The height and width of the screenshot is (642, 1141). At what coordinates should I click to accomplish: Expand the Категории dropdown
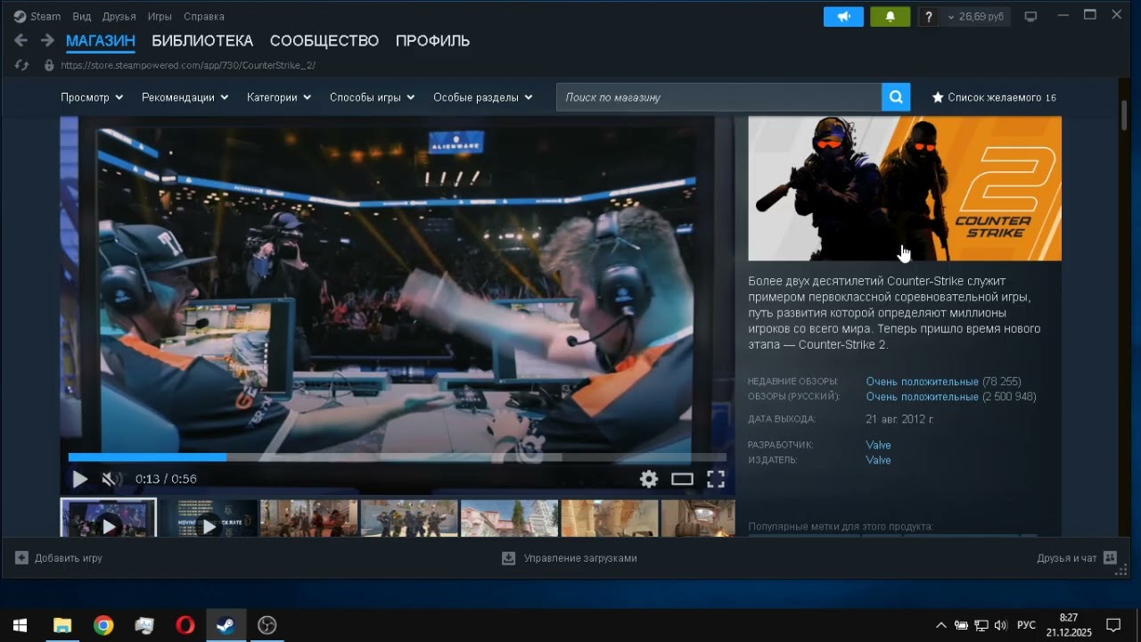point(279,97)
